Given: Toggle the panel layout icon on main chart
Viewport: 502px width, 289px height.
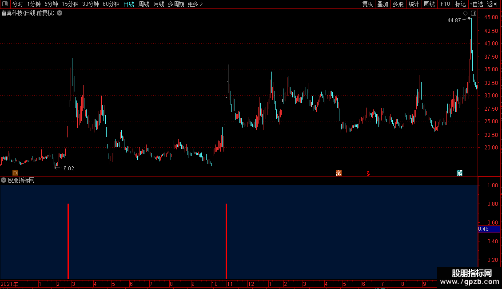Looking at the screenshot, I should (x=474, y=13).
